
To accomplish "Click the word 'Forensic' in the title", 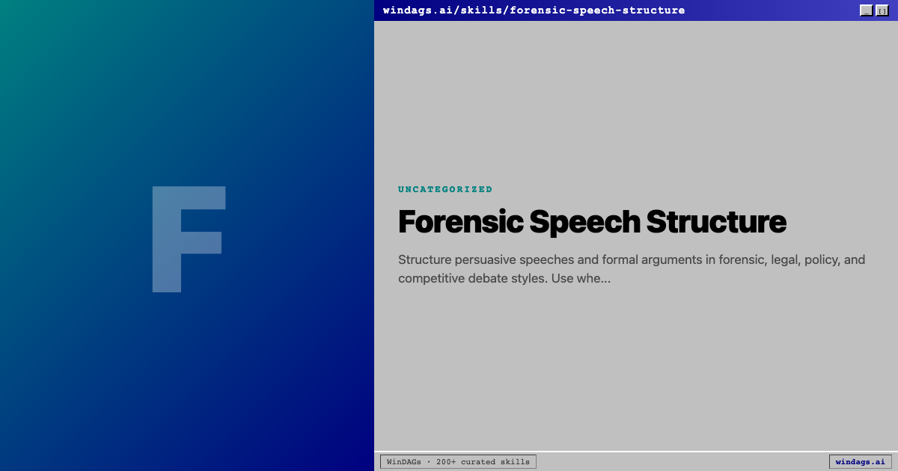I will tap(460, 222).
